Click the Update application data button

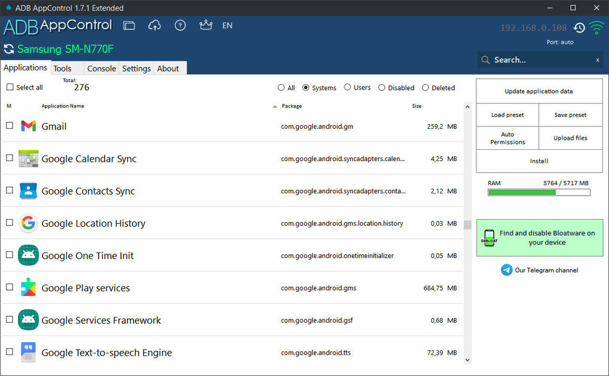(538, 90)
